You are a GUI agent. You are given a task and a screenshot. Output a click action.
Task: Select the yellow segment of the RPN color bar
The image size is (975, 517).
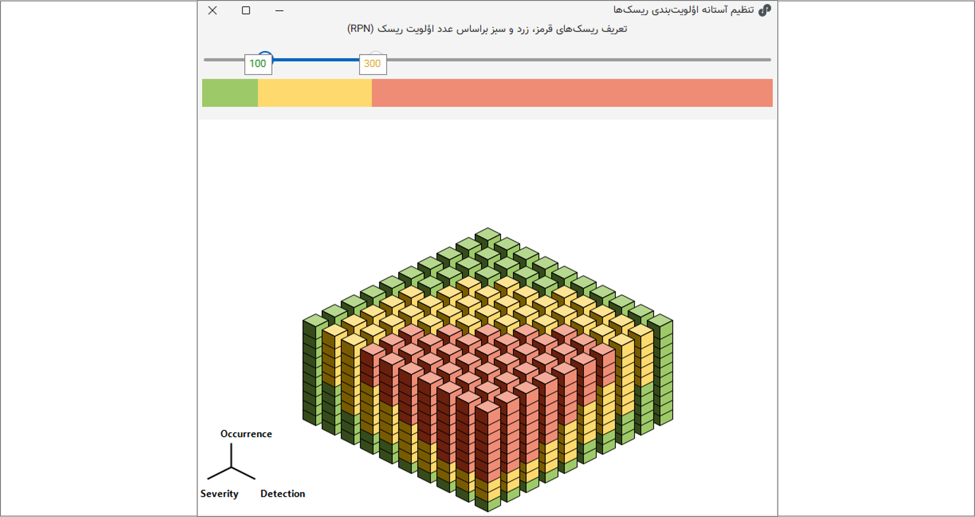[x=315, y=93]
